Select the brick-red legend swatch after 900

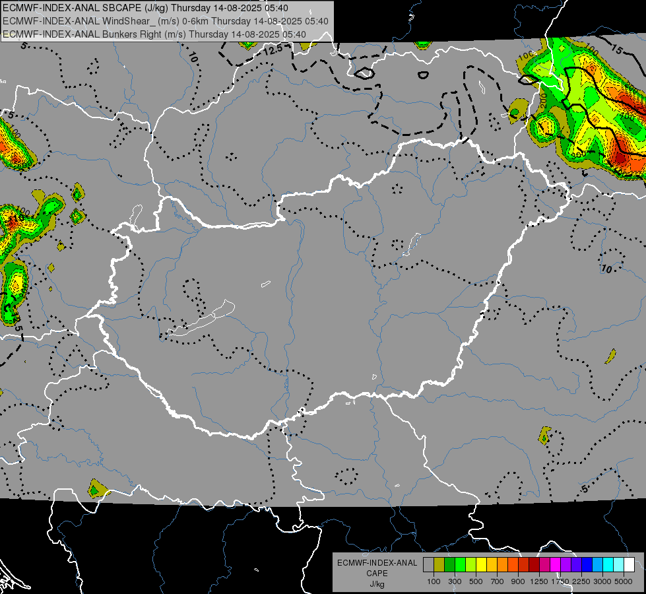coord(524,565)
